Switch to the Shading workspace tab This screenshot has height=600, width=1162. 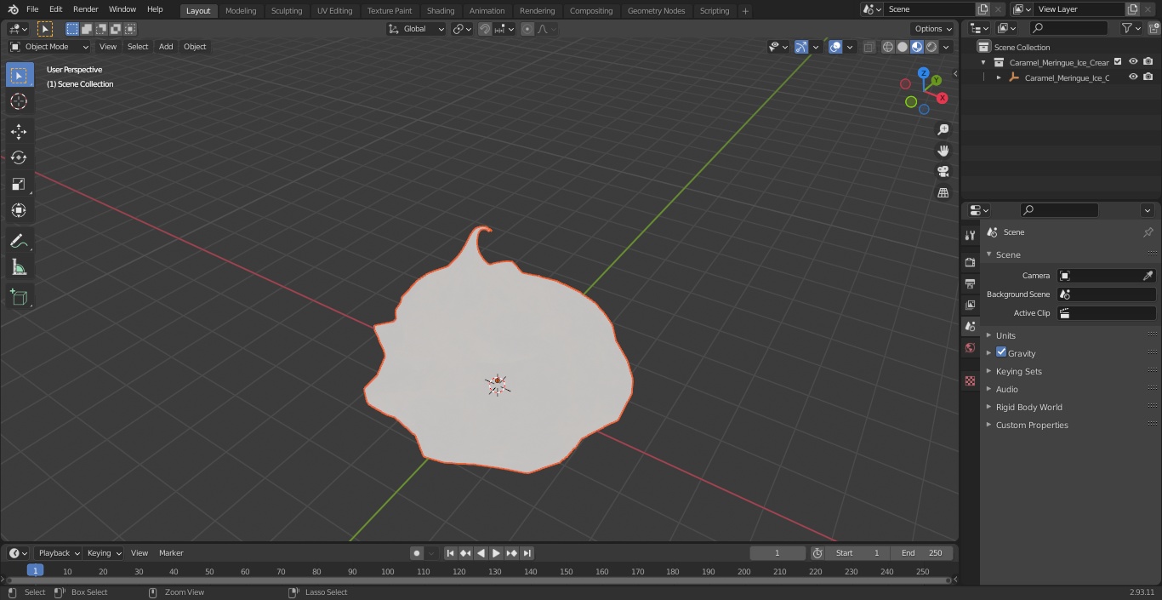click(x=441, y=10)
